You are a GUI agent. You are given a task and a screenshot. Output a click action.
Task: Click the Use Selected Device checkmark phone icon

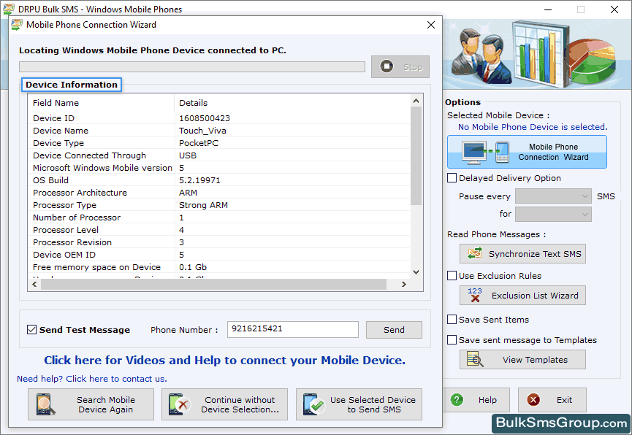point(313,404)
